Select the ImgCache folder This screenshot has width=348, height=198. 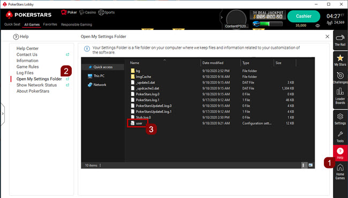pos(141,77)
